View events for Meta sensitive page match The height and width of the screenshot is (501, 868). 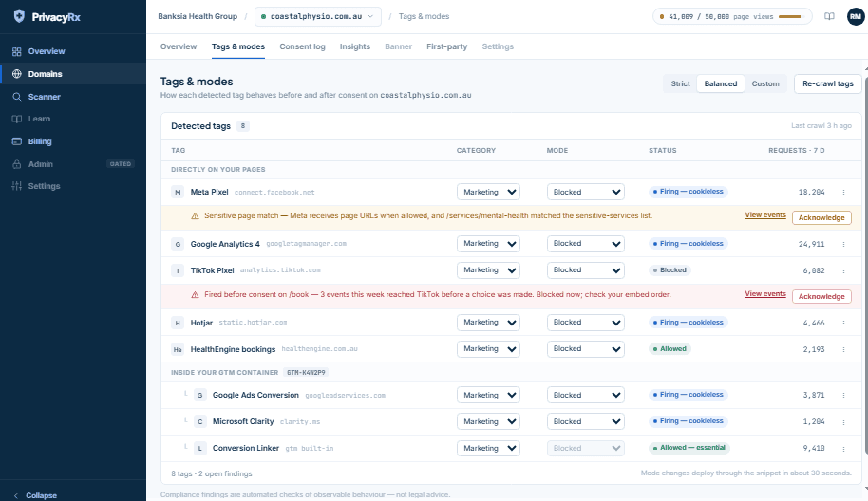pos(765,215)
